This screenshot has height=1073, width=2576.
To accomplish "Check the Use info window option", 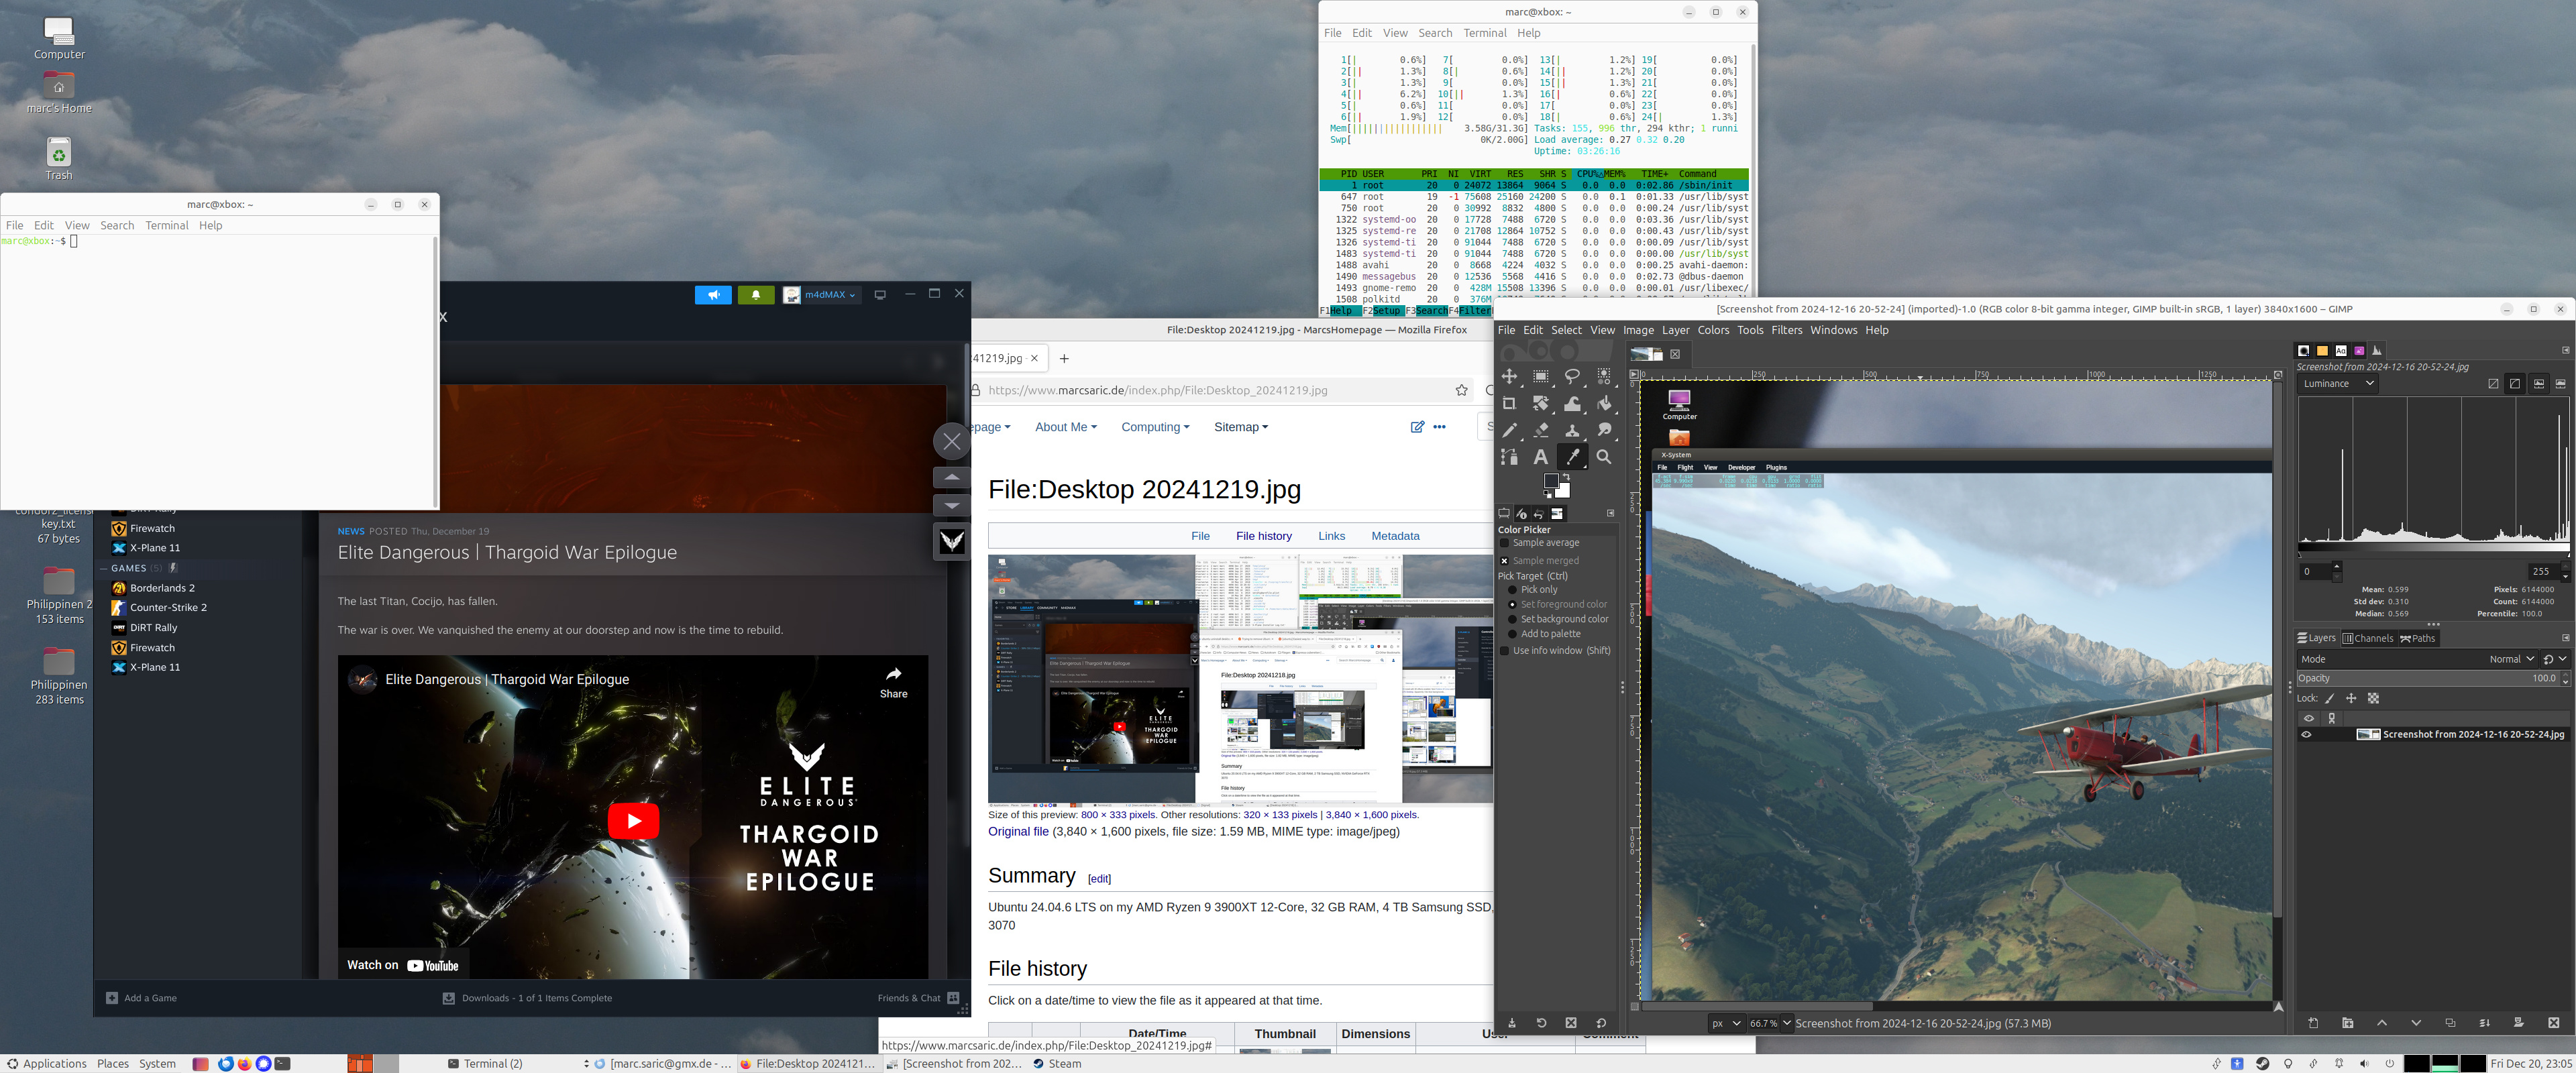I will [x=1504, y=651].
